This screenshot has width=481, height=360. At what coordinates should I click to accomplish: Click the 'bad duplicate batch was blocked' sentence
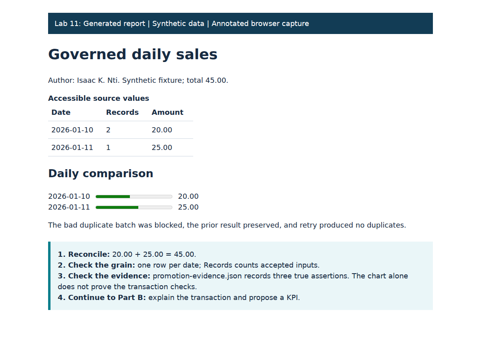pos(227,225)
